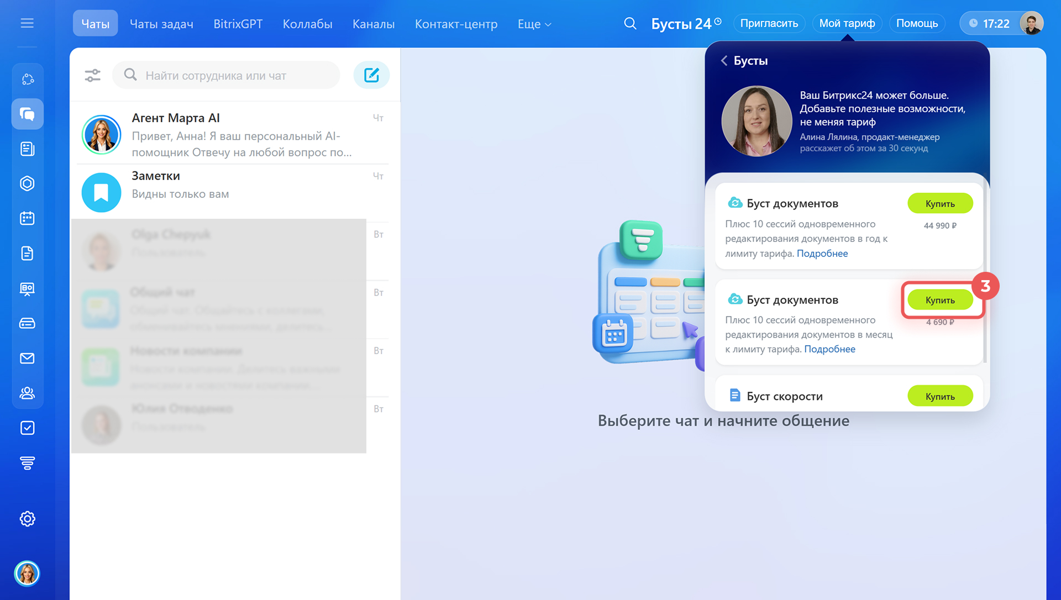This screenshot has height=600, width=1061.
Task: Play Алина Лялина's video thumbnail
Action: pos(757,121)
